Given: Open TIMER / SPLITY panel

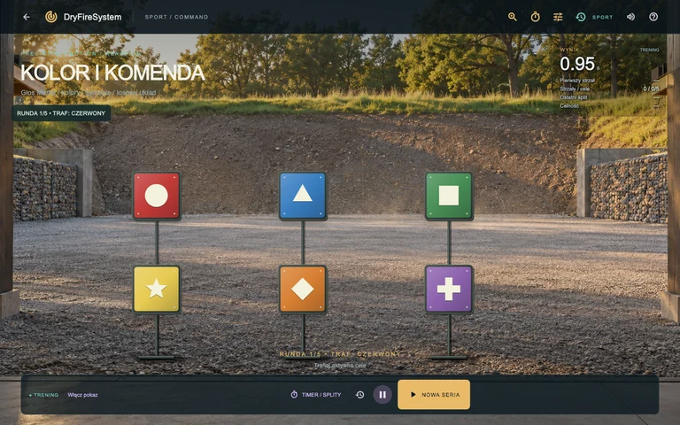Looking at the screenshot, I should [x=316, y=395].
